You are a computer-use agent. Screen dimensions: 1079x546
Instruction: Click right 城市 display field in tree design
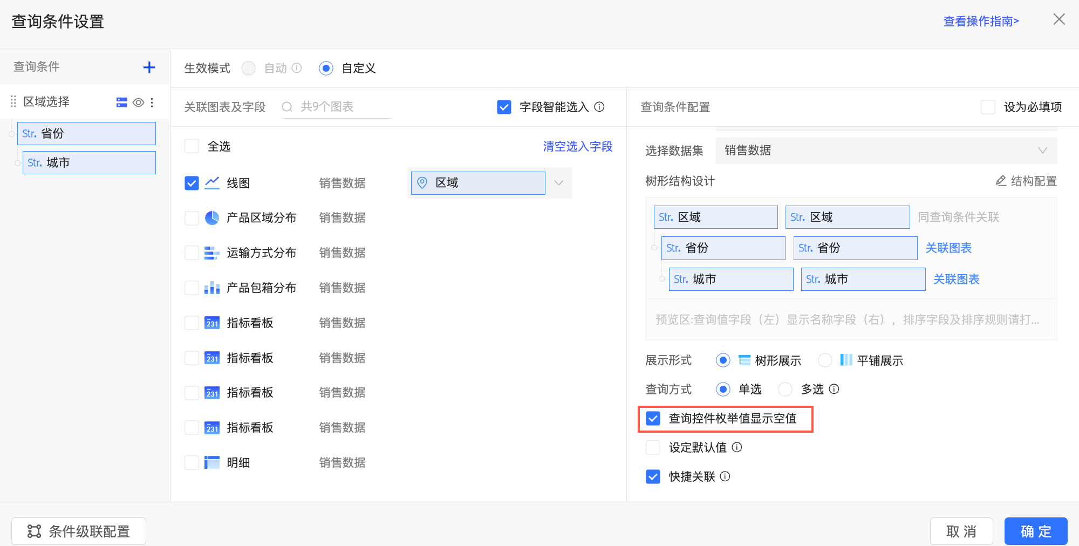pyautogui.click(x=863, y=279)
